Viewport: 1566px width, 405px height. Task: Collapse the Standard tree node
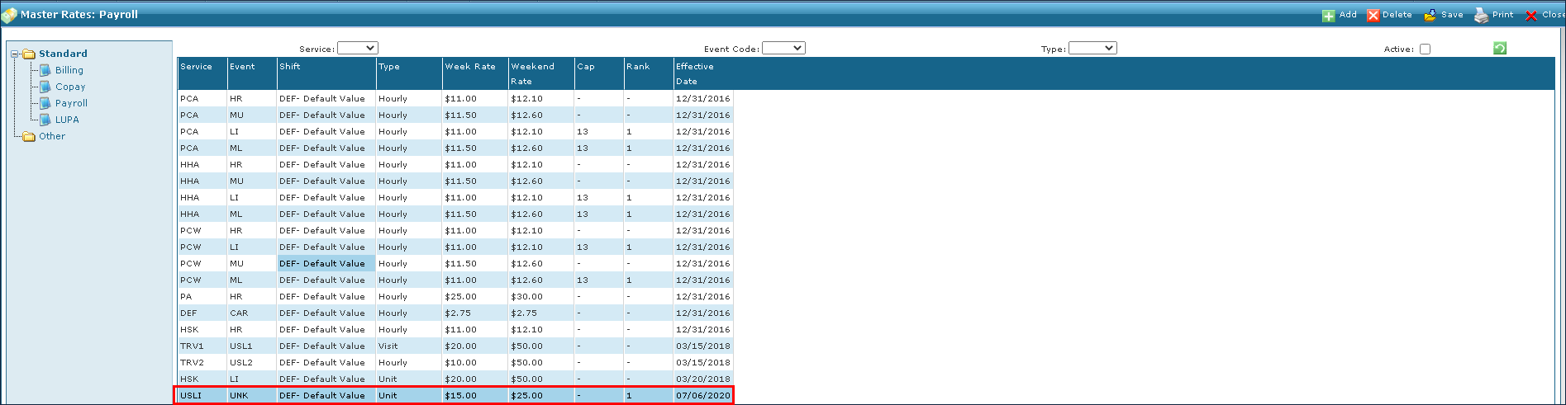(15, 54)
